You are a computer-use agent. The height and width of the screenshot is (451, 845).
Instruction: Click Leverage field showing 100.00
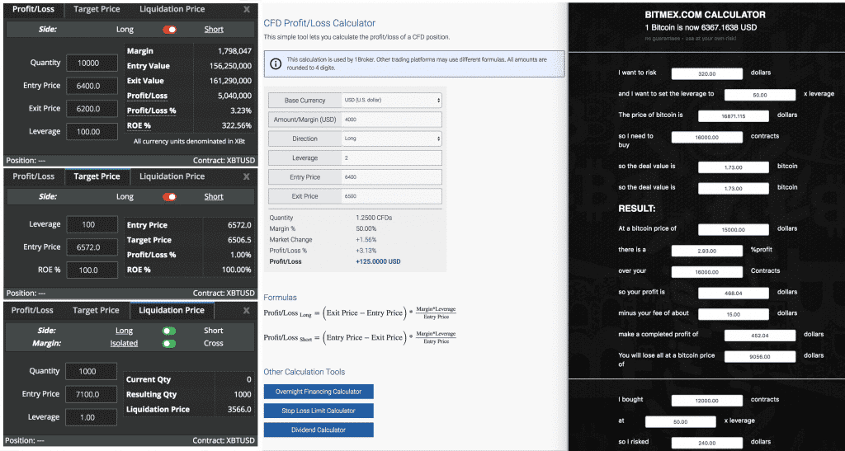tap(92, 131)
